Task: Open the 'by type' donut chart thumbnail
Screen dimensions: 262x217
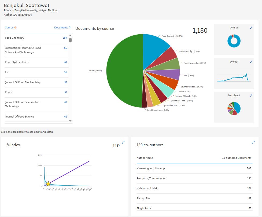Action: (234, 41)
